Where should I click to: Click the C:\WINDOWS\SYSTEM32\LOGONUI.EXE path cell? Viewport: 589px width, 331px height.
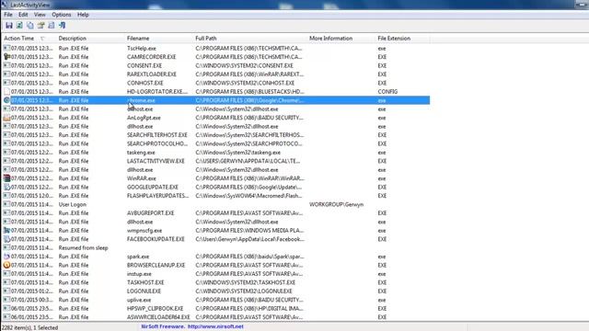(243, 291)
